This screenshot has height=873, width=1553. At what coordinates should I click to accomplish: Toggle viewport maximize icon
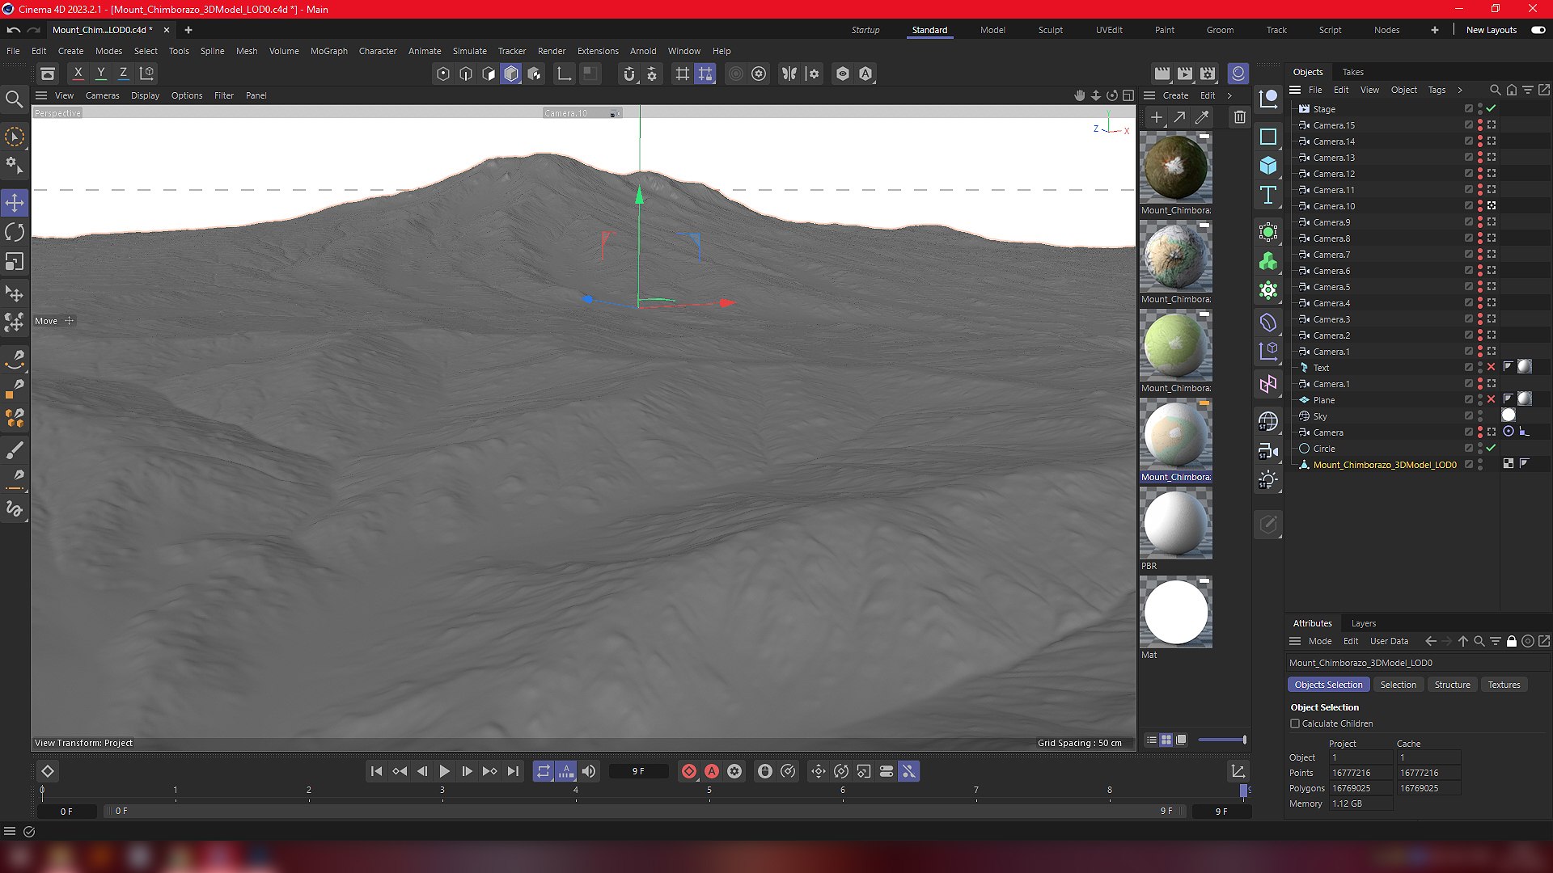click(x=1128, y=95)
